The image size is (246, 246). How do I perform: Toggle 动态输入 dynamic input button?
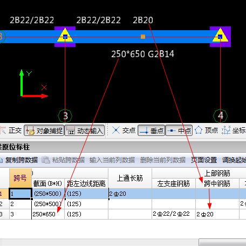click(x=85, y=131)
